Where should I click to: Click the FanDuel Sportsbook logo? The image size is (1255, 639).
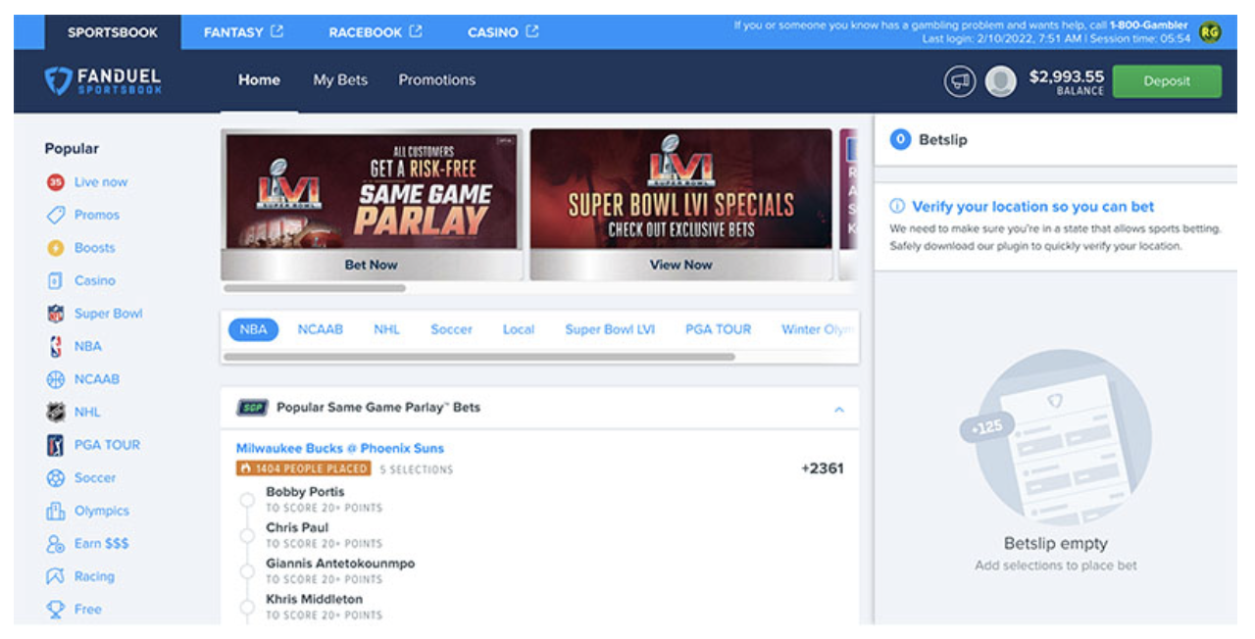[103, 81]
